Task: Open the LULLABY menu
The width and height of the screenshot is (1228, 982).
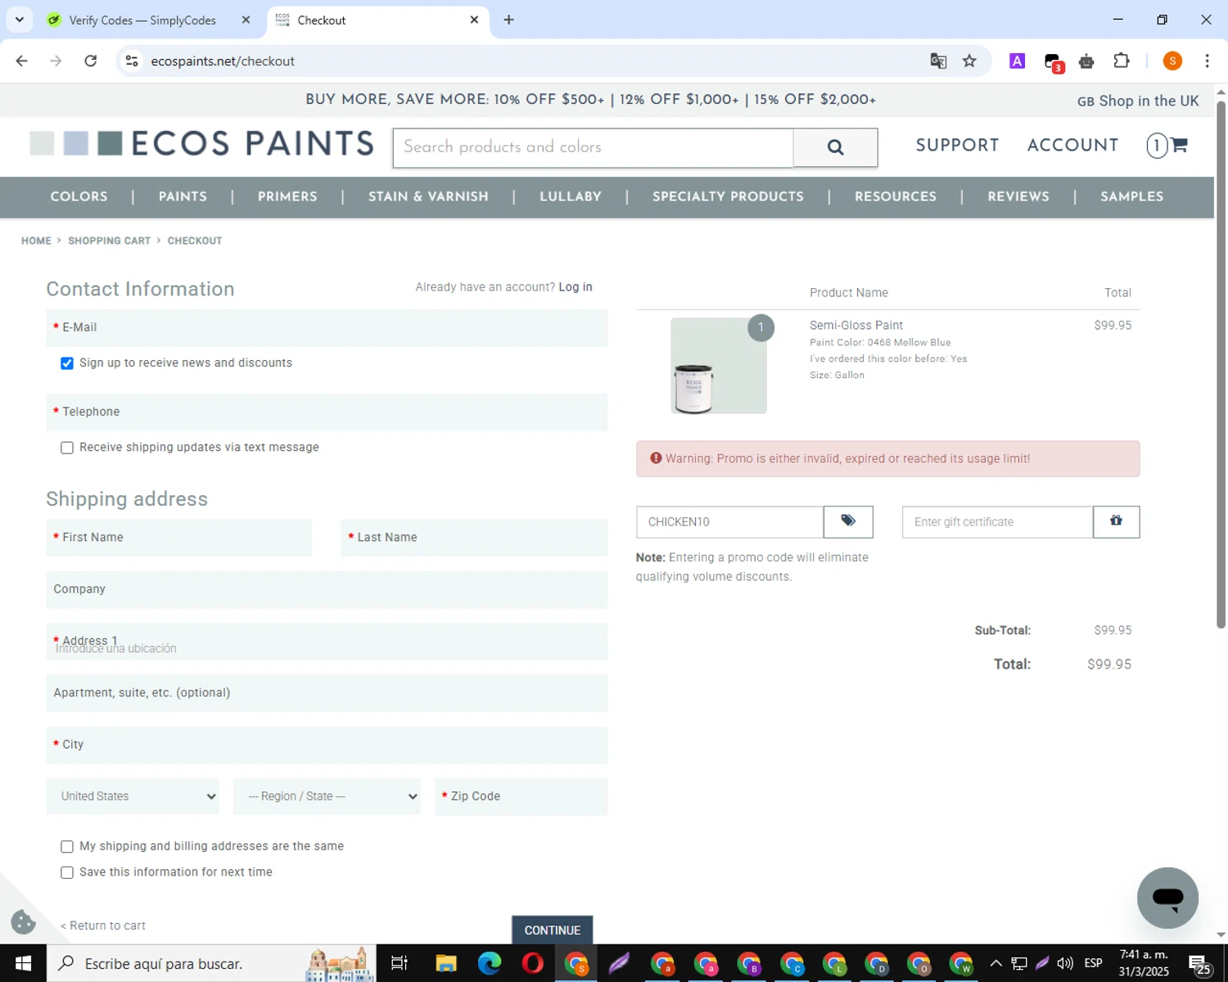Action: [x=571, y=196]
